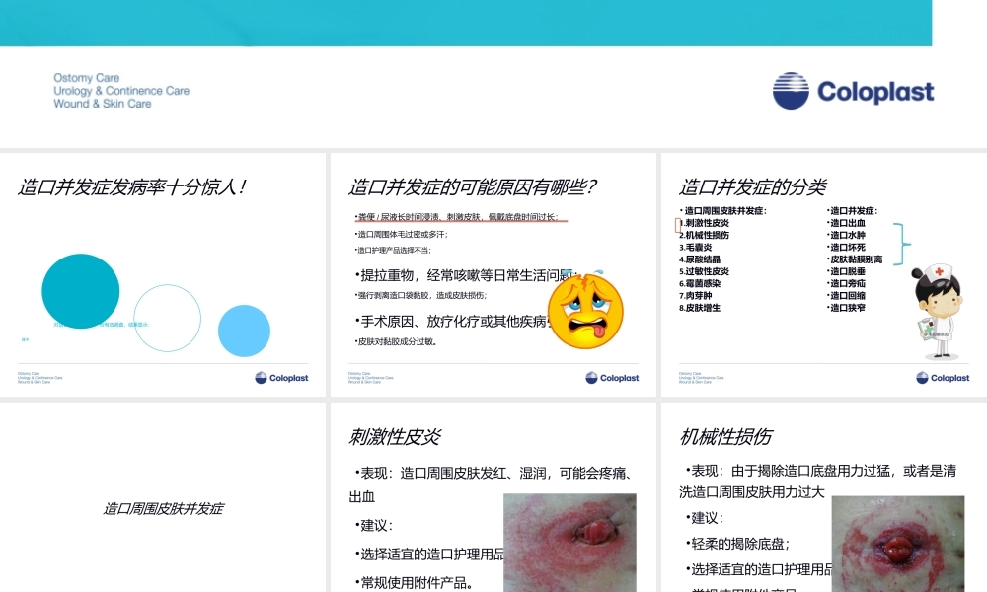Screen dimensions: 987x592
Task: Click the blue bracket beside 造口出血 list
Action: [x=903, y=244]
